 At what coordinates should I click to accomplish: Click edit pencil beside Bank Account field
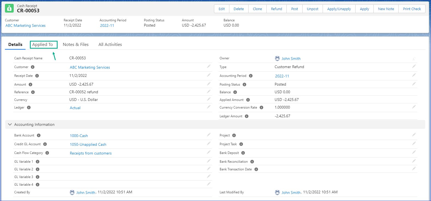tap(209, 135)
